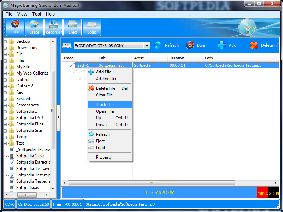Open the View menu
The height and width of the screenshot is (212, 283).
point(22,14)
